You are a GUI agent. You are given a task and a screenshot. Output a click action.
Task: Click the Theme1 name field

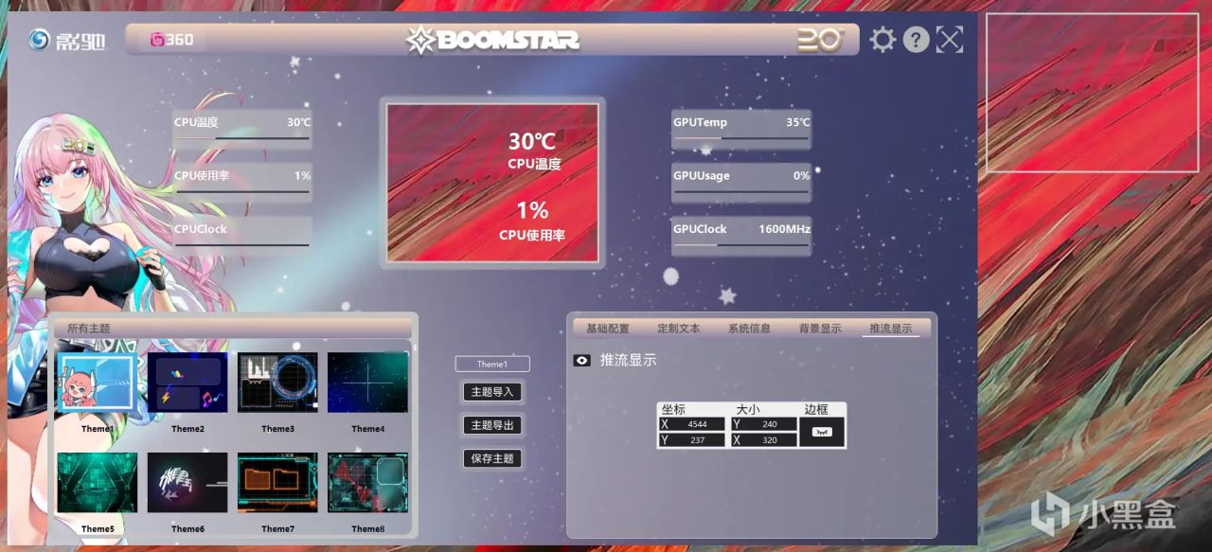(492, 364)
